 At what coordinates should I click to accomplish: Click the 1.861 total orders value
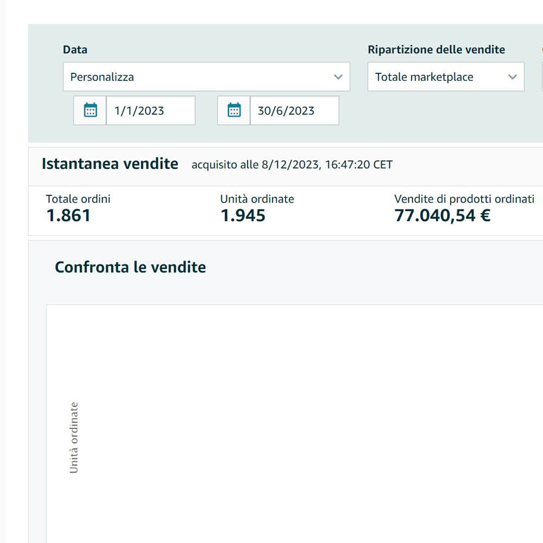68,216
